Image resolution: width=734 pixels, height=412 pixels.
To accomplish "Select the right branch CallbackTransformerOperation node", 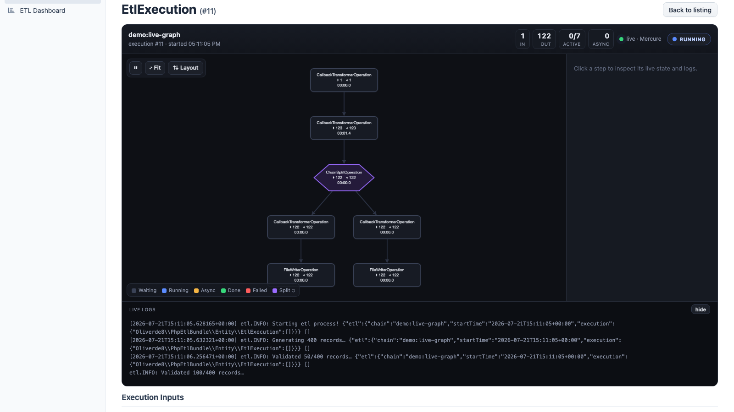I will point(387,227).
